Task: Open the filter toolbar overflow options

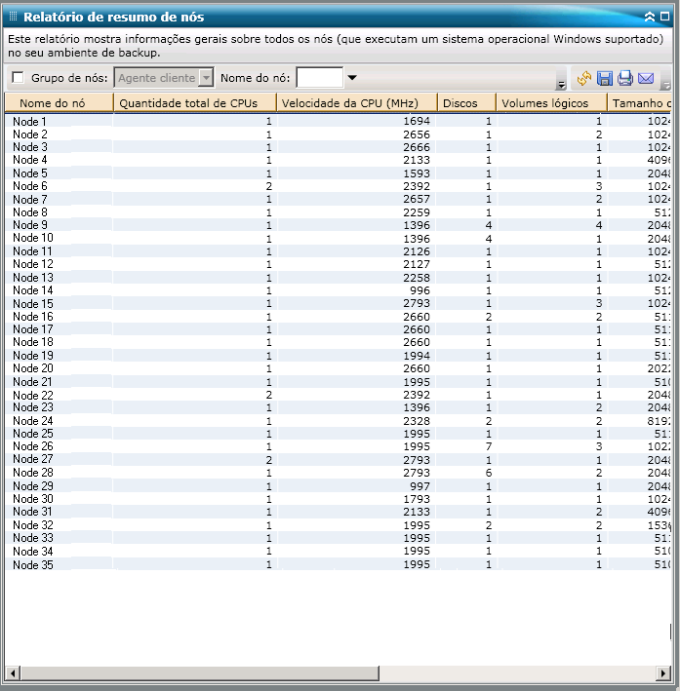Action: point(561,85)
